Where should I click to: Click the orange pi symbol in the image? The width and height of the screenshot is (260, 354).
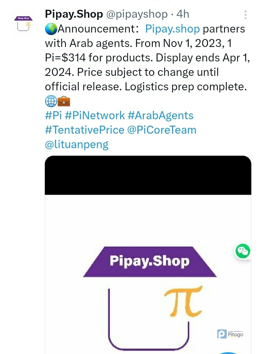click(x=182, y=300)
